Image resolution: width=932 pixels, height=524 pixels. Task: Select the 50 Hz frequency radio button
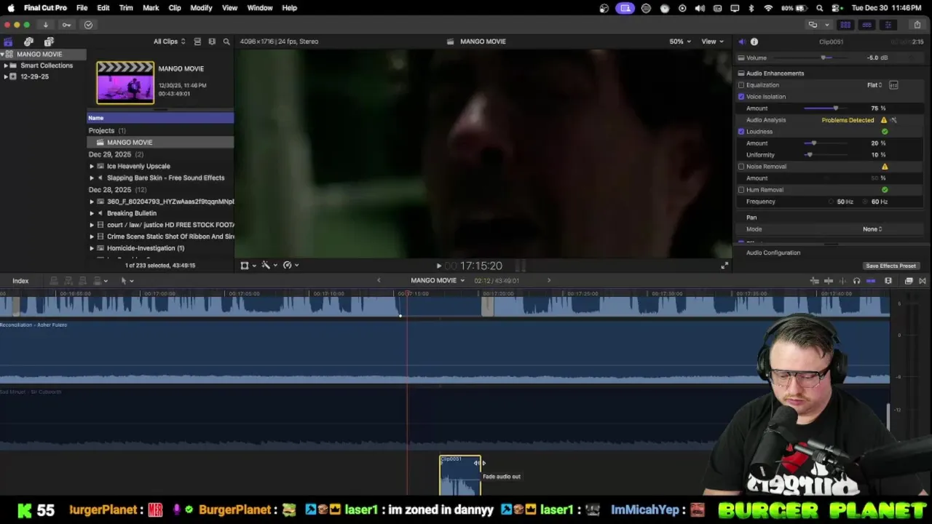832,202
